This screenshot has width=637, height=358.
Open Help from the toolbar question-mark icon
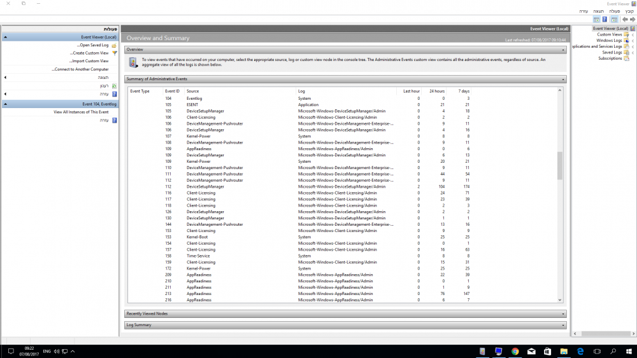click(x=605, y=20)
